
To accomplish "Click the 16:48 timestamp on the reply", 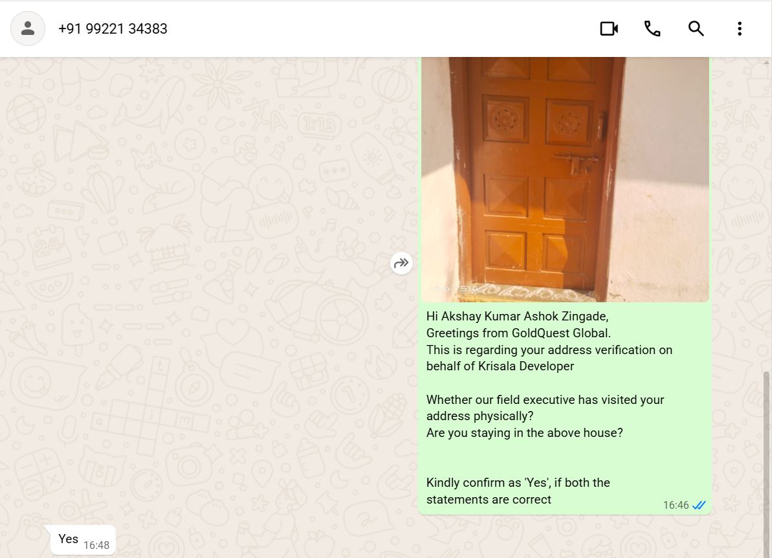I will [x=96, y=545].
